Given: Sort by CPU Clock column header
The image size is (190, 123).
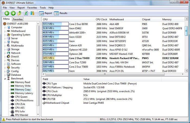Looking at the screenshot, I should point(101,20).
